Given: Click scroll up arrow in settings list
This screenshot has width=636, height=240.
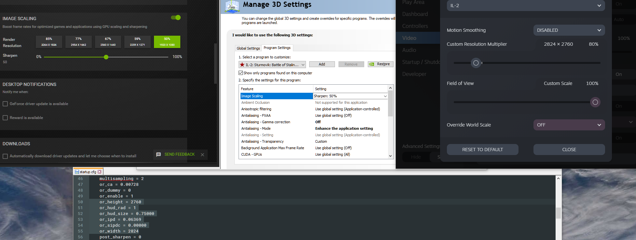Looking at the screenshot, I should coord(391,88).
